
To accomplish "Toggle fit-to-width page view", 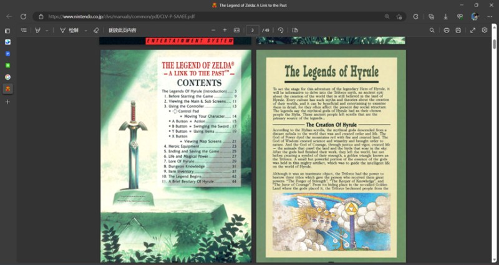I will tap(236, 30).
